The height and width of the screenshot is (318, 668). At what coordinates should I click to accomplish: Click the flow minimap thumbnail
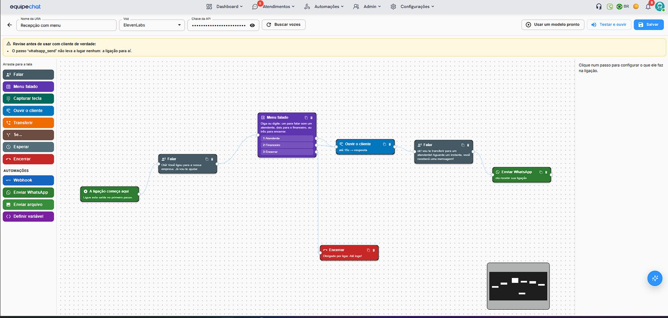coord(518,286)
